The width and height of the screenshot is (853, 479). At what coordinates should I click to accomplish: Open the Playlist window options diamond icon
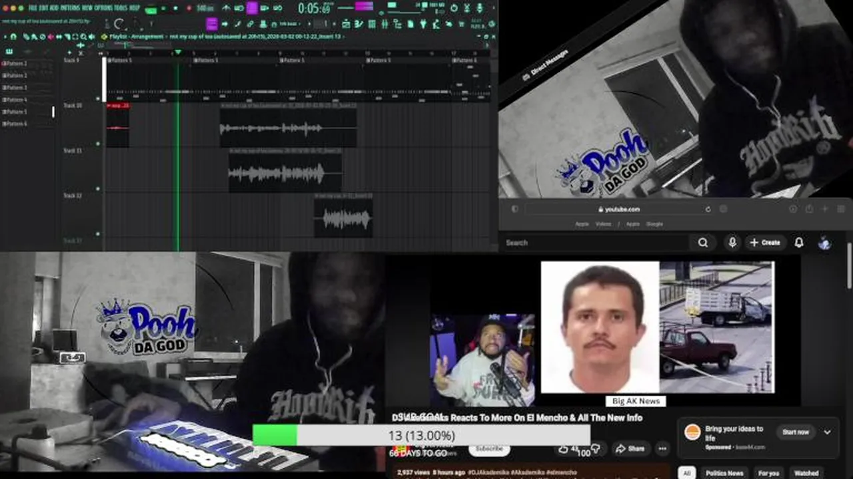(x=104, y=37)
